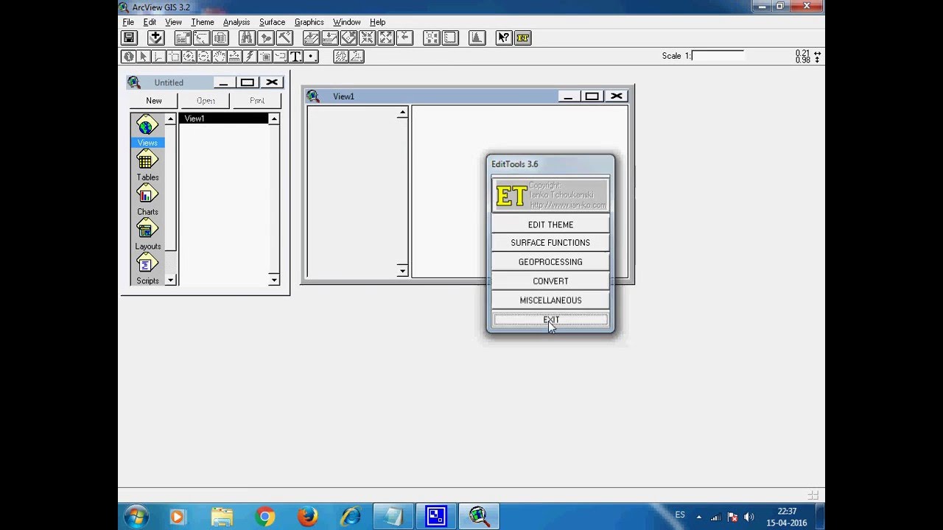Open Internet Explorer from the taskbar
Screen dimensions: 943x530
[x=350, y=517]
